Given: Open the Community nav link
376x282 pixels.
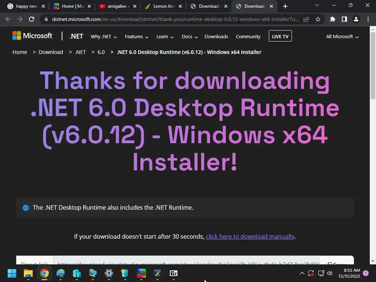Looking at the screenshot, I should 248,37.
